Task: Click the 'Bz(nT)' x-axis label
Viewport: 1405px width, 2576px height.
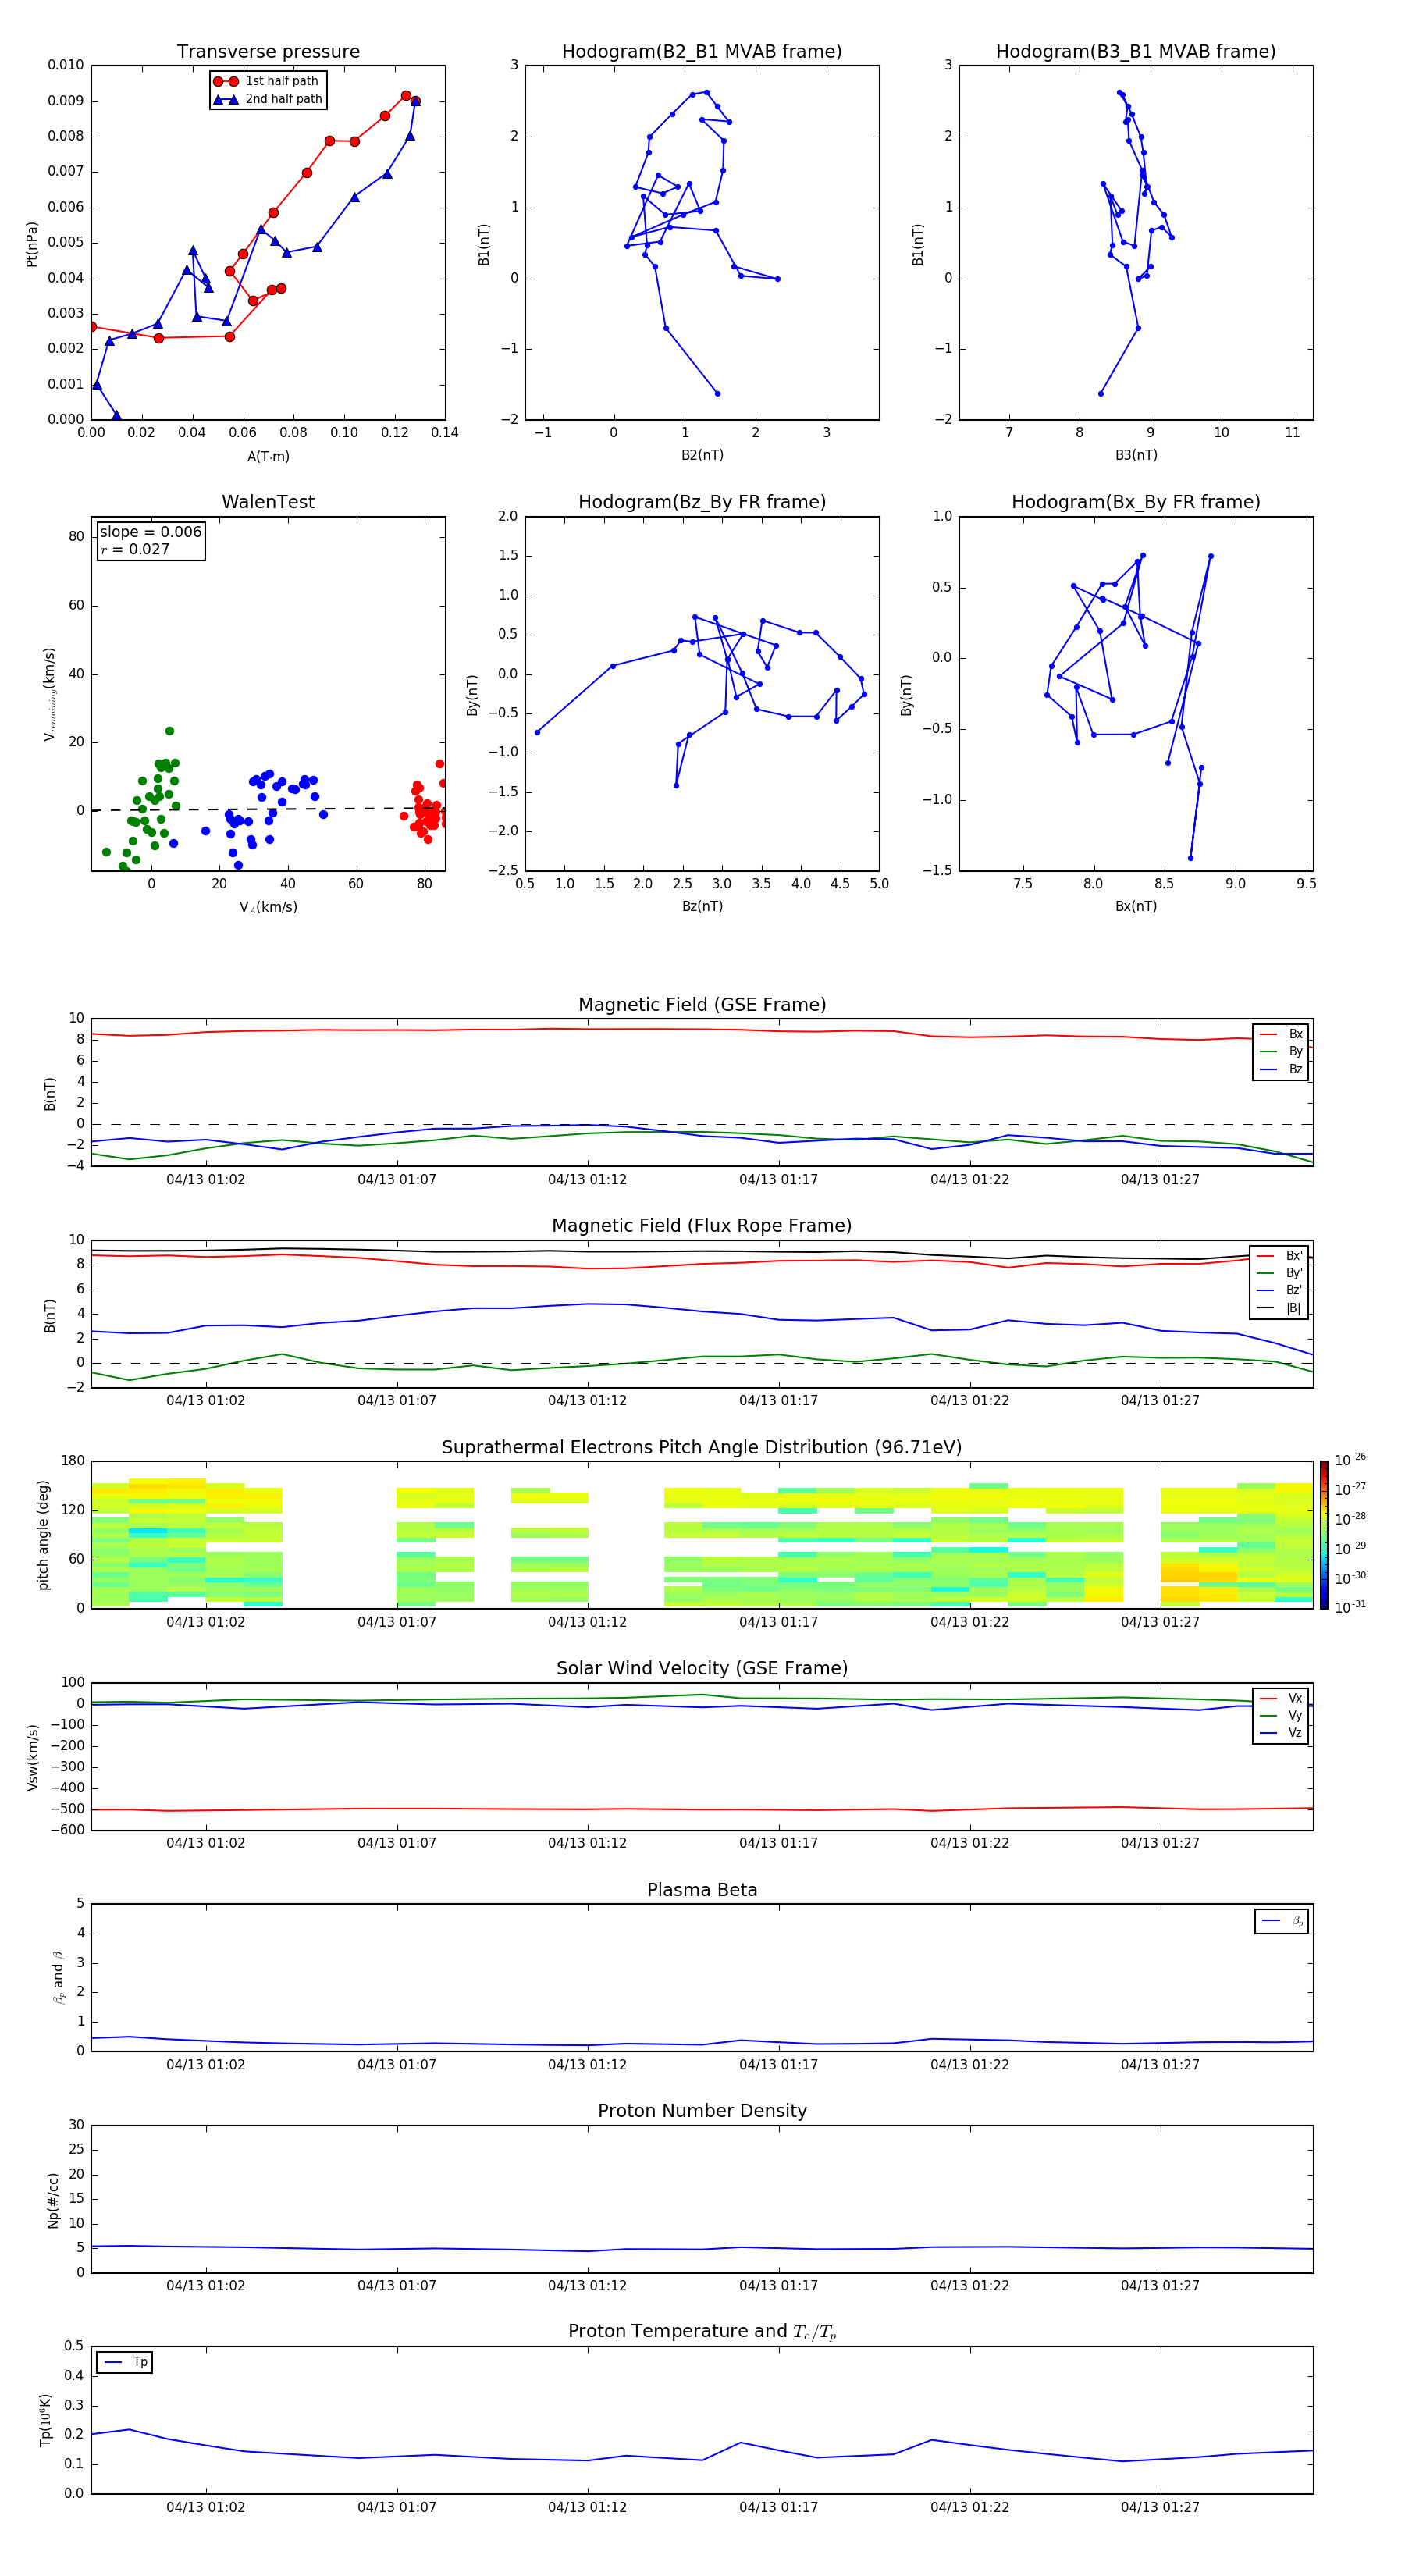Action: [x=702, y=906]
